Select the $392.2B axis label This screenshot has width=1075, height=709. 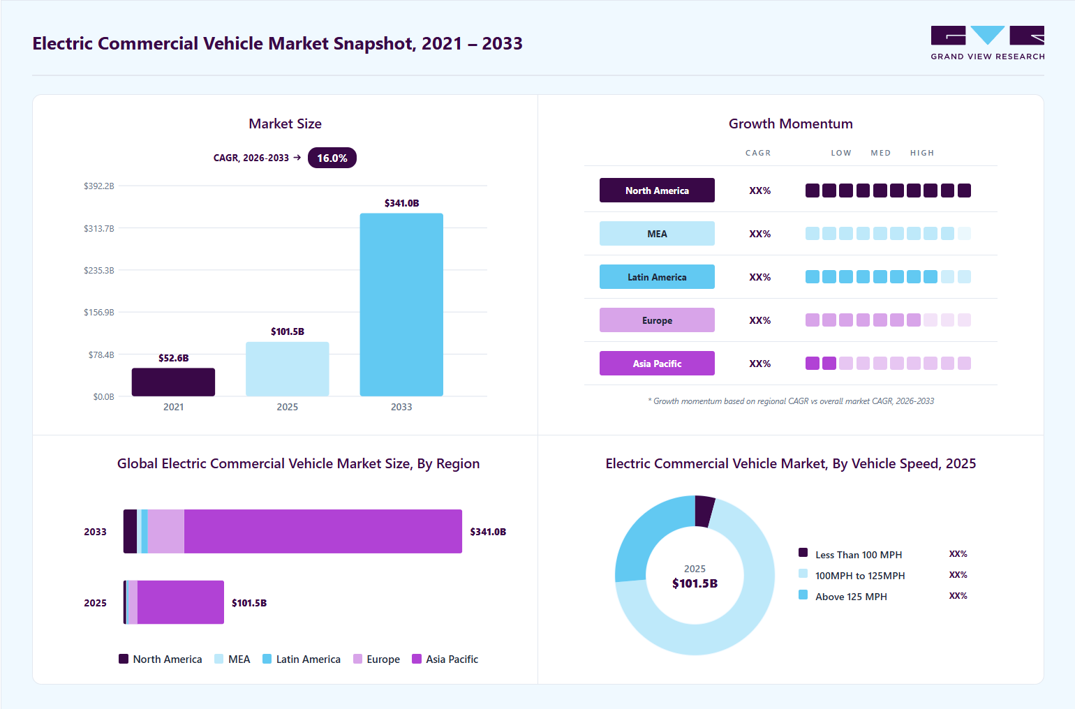99,186
